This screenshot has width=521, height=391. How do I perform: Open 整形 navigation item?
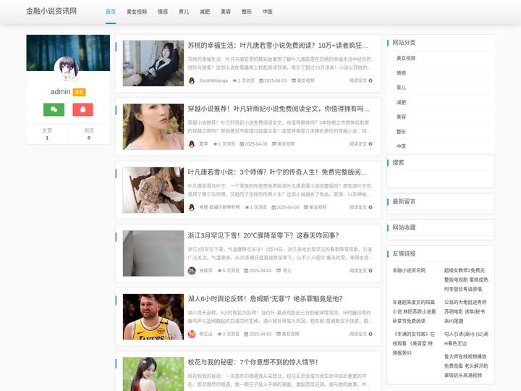247,12
